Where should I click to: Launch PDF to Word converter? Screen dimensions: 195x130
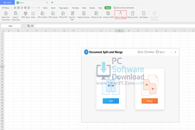click(43, 15)
